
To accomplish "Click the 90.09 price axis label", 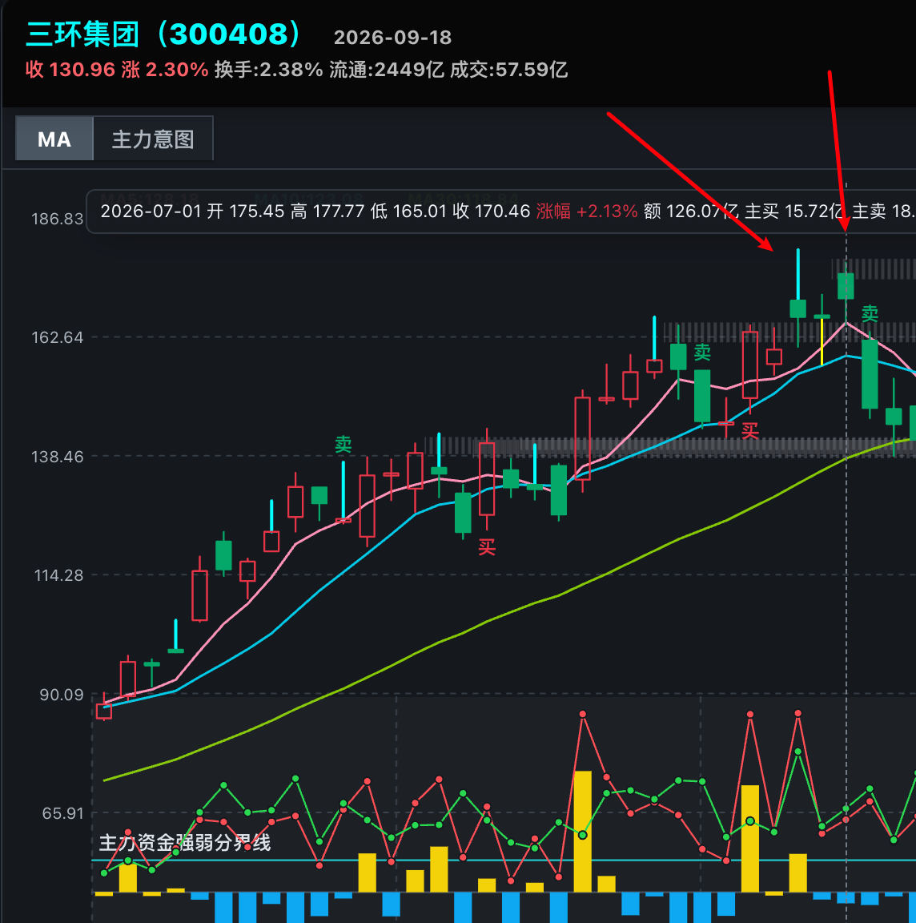I will tap(61, 695).
